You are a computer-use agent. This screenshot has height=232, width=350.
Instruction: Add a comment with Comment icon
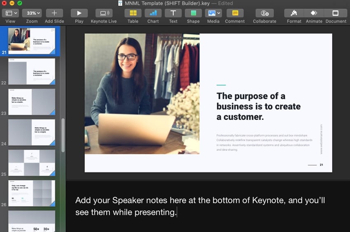(x=235, y=13)
